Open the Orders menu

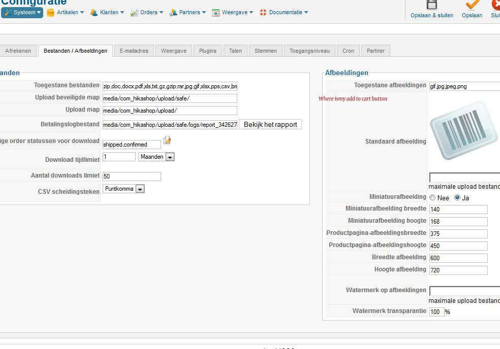click(x=147, y=12)
